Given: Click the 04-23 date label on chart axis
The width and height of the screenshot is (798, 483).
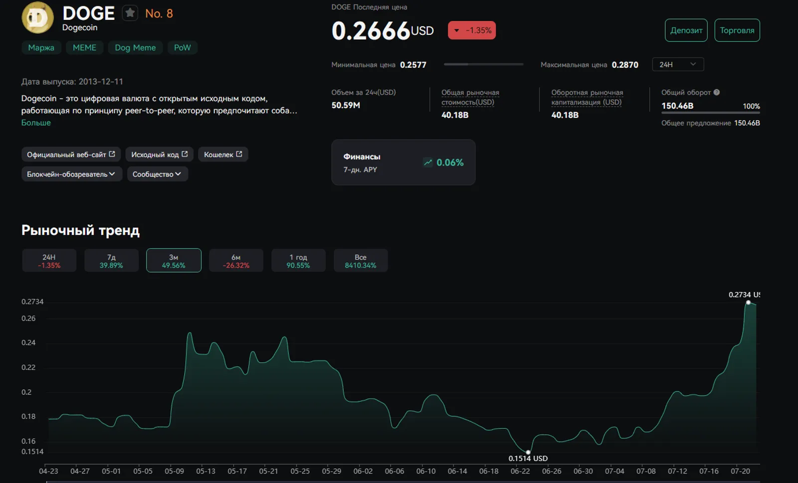Looking at the screenshot, I should point(48,471).
